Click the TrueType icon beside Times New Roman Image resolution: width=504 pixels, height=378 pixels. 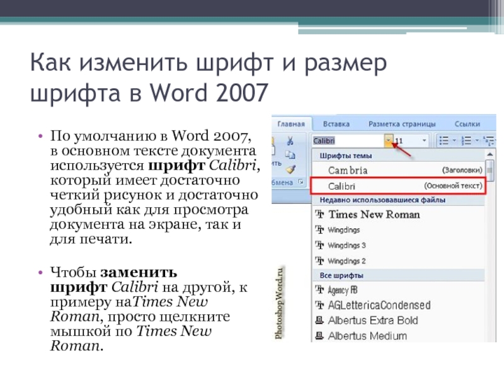pyautogui.click(x=319, y=214)
